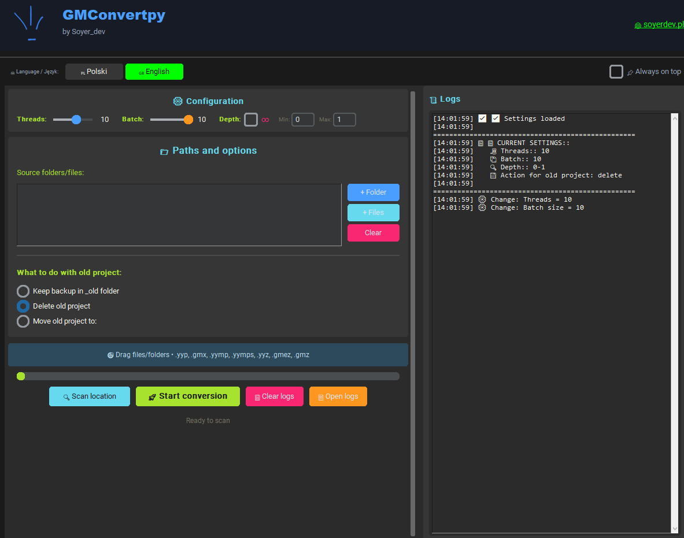Viewport: 684px width, 538px height.
Task: Add sources with + Files button
Action: tap(374, 213)
